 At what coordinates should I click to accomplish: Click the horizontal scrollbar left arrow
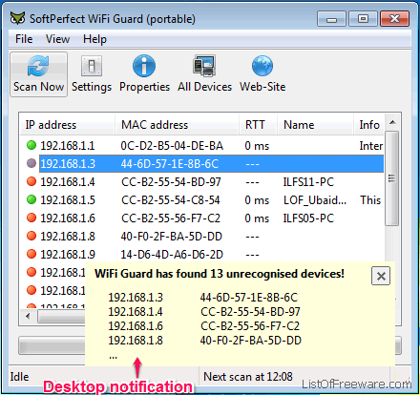28,316
